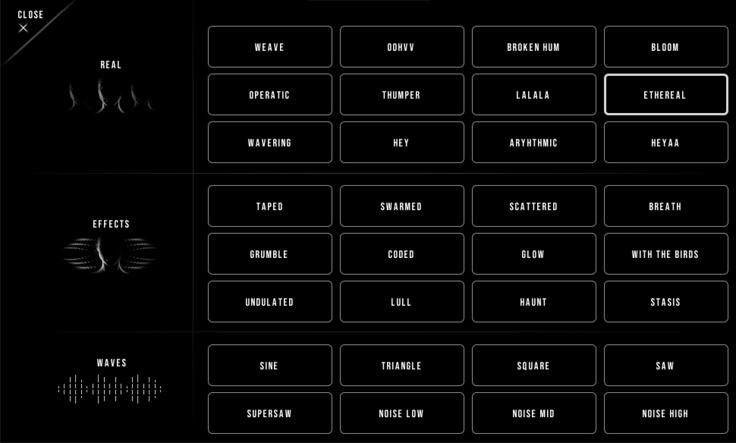Select the WAVES category icon
This screenshot has width=736, height=443.
pos(110,389)
